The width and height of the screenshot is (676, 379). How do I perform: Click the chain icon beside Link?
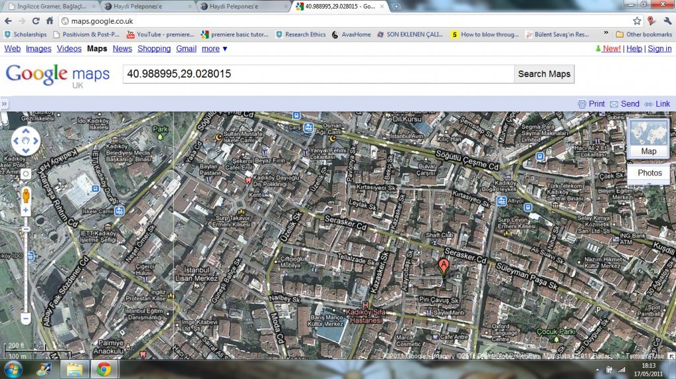pyautogui.click(x=649, y=104)
